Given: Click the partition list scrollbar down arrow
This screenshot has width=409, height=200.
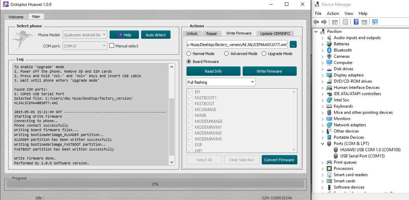Looking at the screenshot, I should coord(294,149).
